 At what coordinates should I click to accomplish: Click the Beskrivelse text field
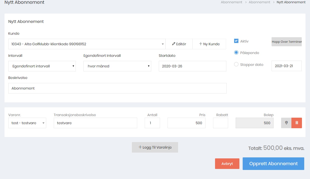tap(117, 88)
